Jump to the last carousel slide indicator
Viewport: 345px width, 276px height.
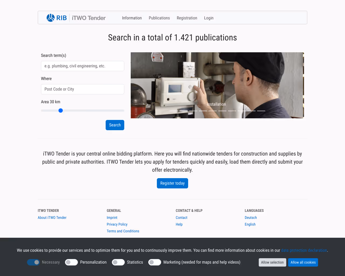[261, 111]
